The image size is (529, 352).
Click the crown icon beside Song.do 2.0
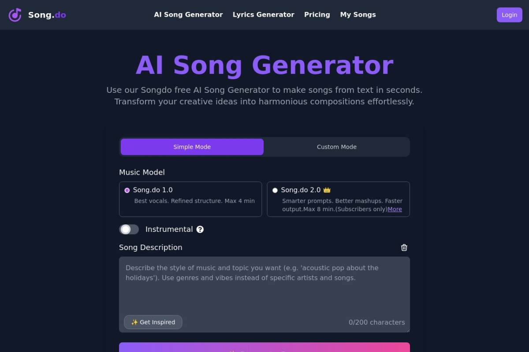(x=327, y=190)
